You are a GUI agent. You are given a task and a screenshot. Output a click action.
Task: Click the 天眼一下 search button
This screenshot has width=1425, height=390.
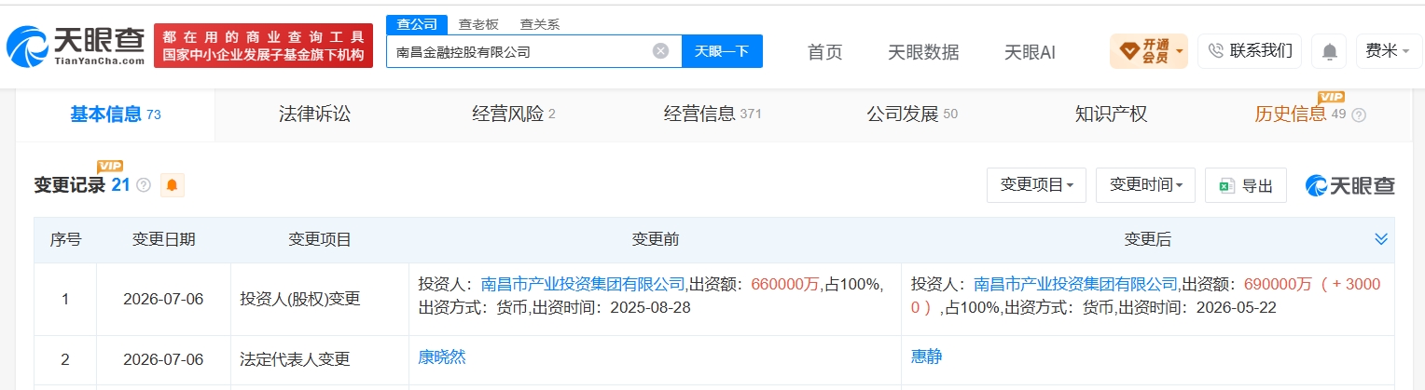pyautogui.click(x=722, y=51)
